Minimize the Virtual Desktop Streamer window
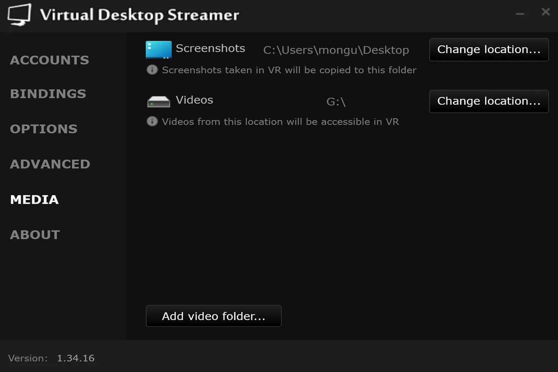The width and height of the screenshot is (558, 372). tap(520, 13)
